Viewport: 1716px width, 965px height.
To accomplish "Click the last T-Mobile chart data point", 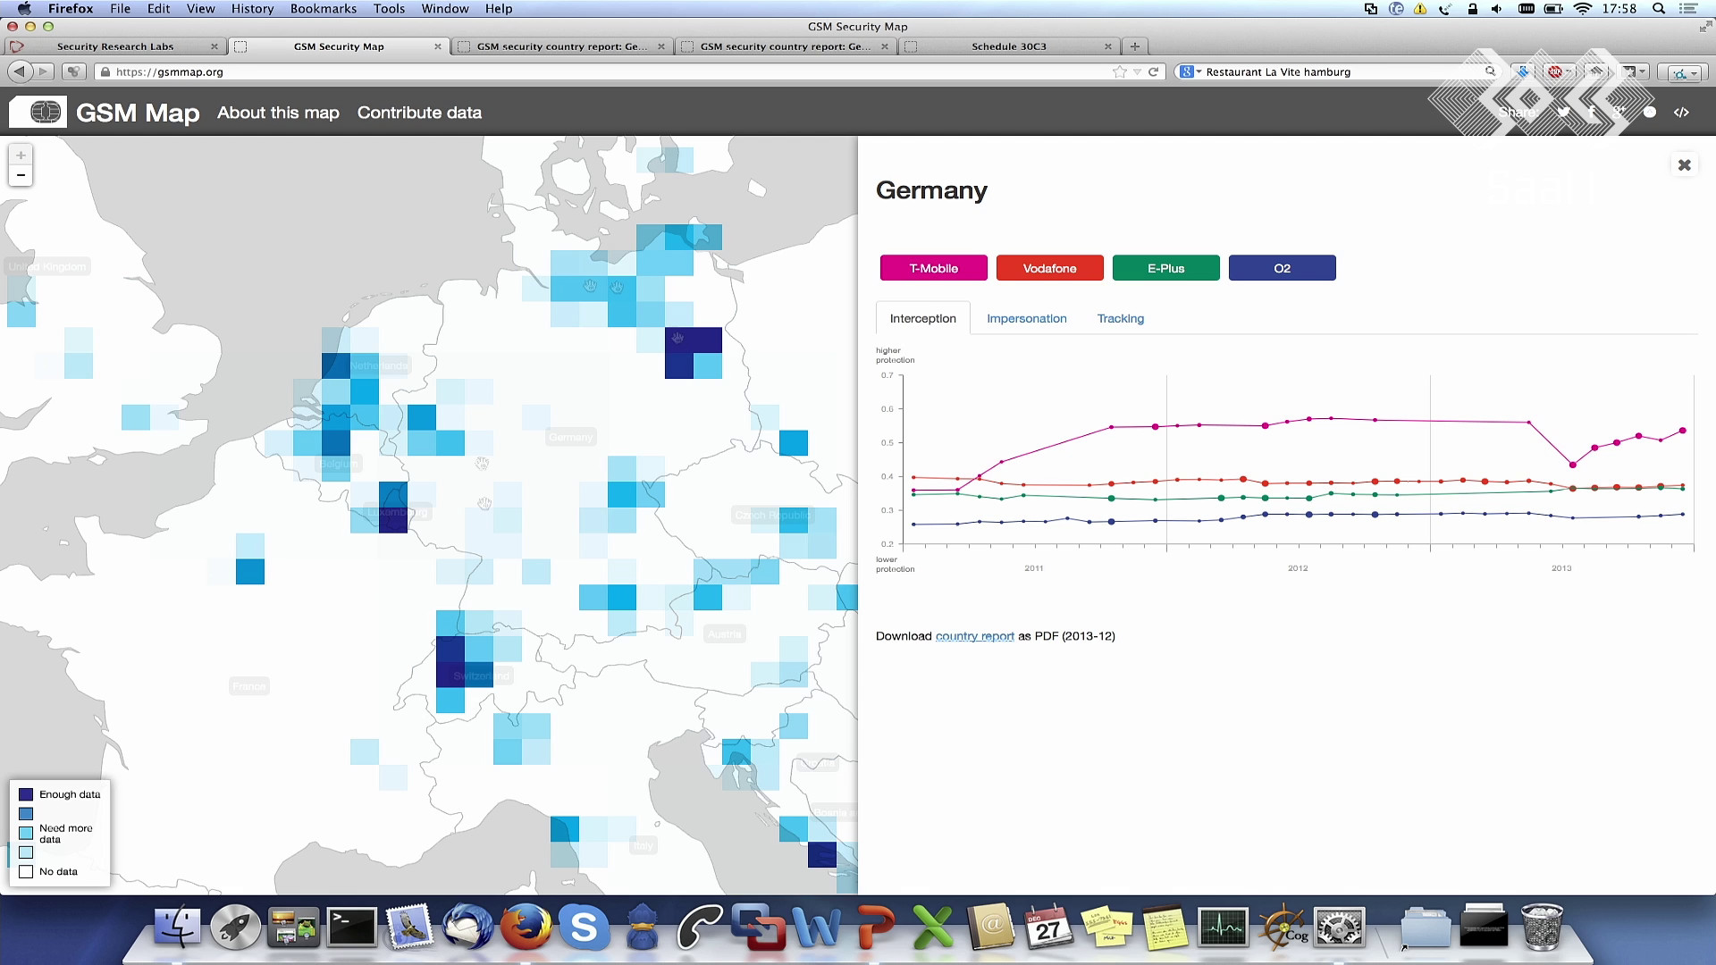I will pyautogui.click(x=1683, y=431).
